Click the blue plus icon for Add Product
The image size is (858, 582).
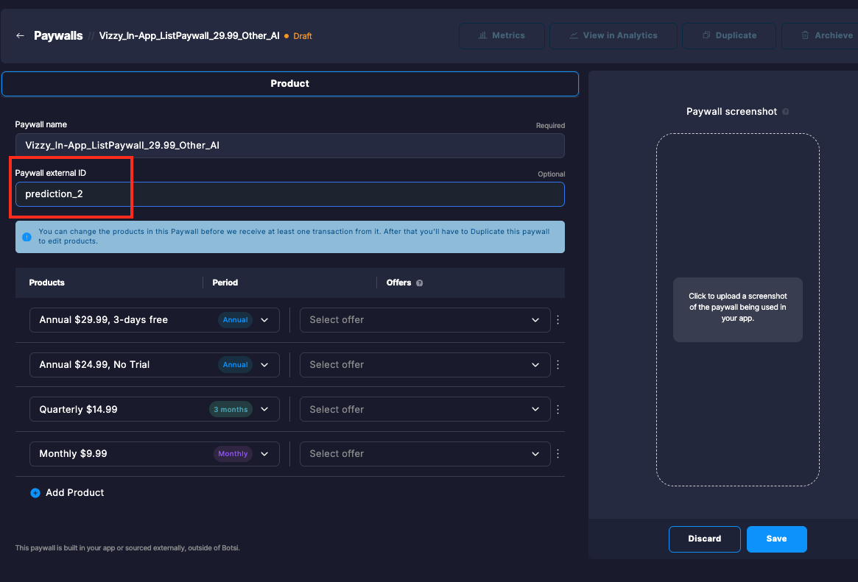click(35, 492)
